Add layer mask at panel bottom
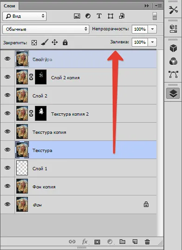This screenshot has height=250, width=182. coord(97,242)
